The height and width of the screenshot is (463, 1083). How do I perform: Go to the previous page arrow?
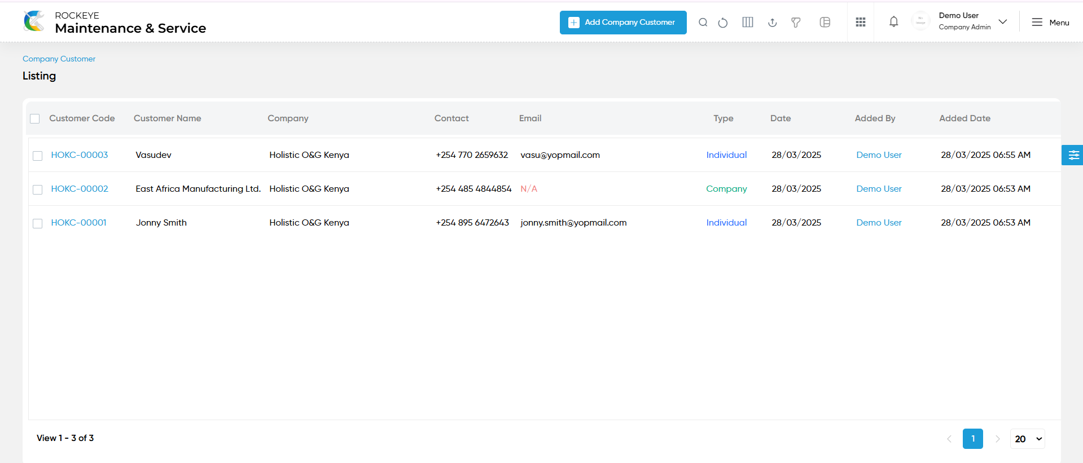[x=949, y=439]
